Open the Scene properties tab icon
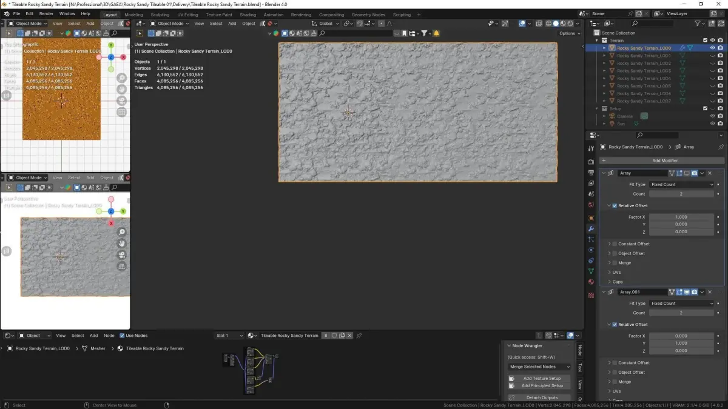Image resolution: width=728 pixels, height=409 pixels. tap(591, 194)
